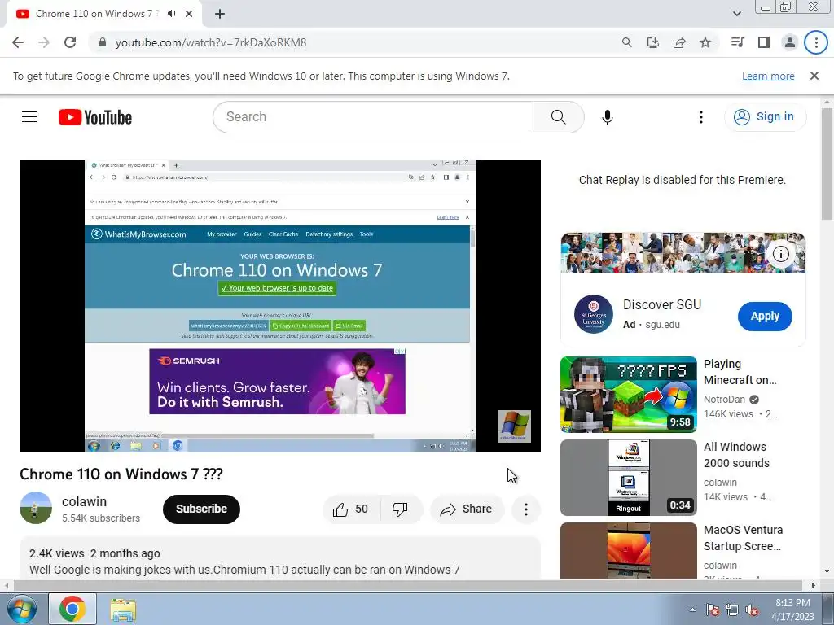Share the video via Share button

coord(467,509)
